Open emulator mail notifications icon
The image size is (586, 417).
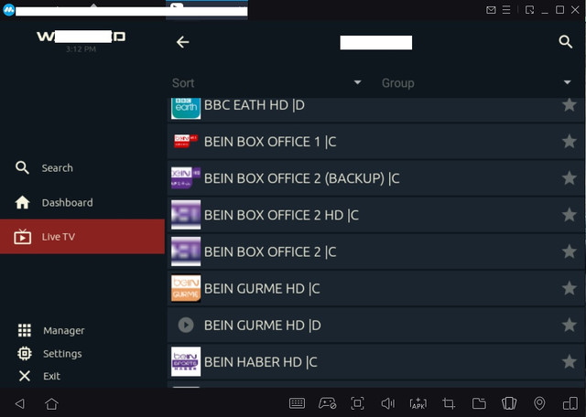(491, 10)
